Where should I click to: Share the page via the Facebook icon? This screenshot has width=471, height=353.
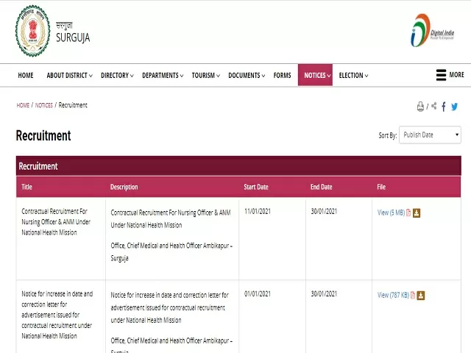444,107
